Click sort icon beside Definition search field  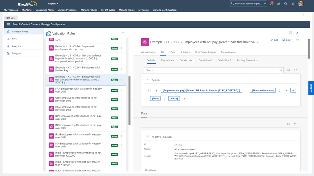(x=288, y=70)
